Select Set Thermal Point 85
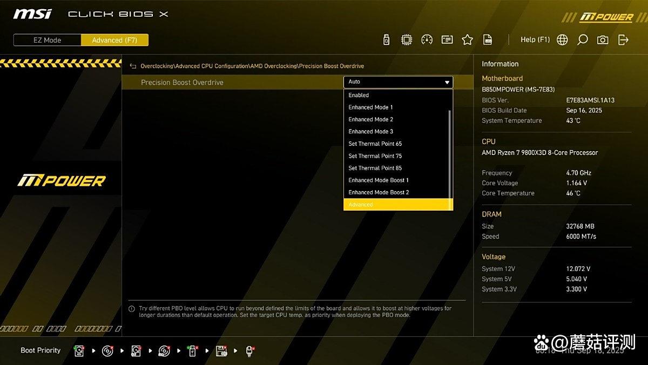 pyautogui.click(x=397, y=168)
